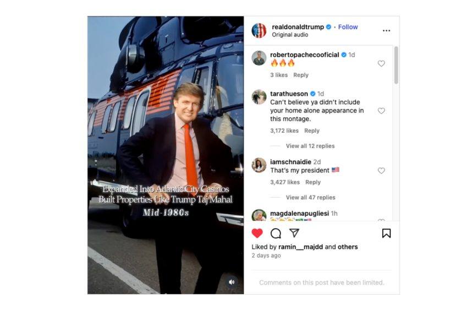This screenshot has height=315, width=472.
Task: Open tarathueson's profile picture
Action: [259, 97]
